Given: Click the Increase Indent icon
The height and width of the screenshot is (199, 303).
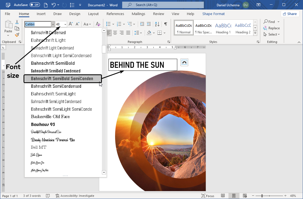Looking at the screenshot, I should coord(148,24).
